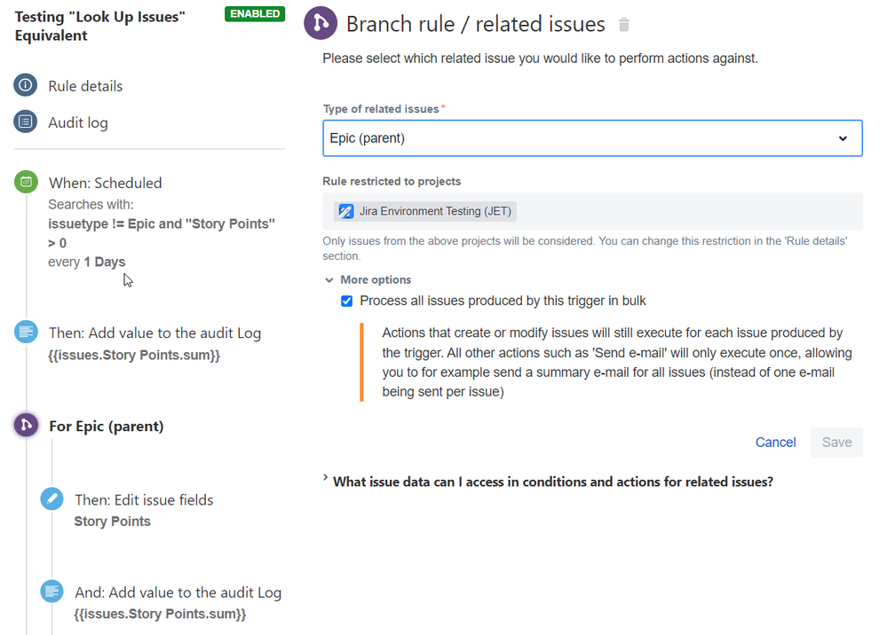
Task: Click the Cancel link
Action: click(775, 443)
